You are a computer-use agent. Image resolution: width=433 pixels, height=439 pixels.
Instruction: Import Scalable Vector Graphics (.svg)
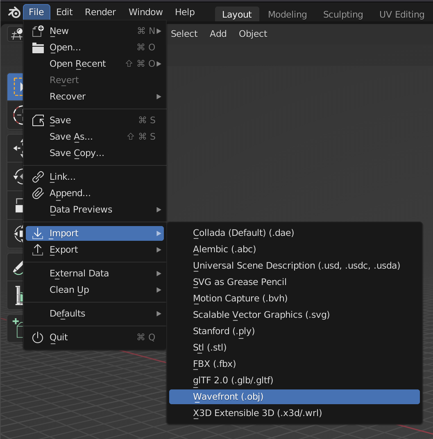295,315
